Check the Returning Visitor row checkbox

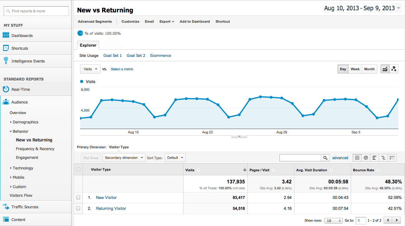tap(78, 208)
